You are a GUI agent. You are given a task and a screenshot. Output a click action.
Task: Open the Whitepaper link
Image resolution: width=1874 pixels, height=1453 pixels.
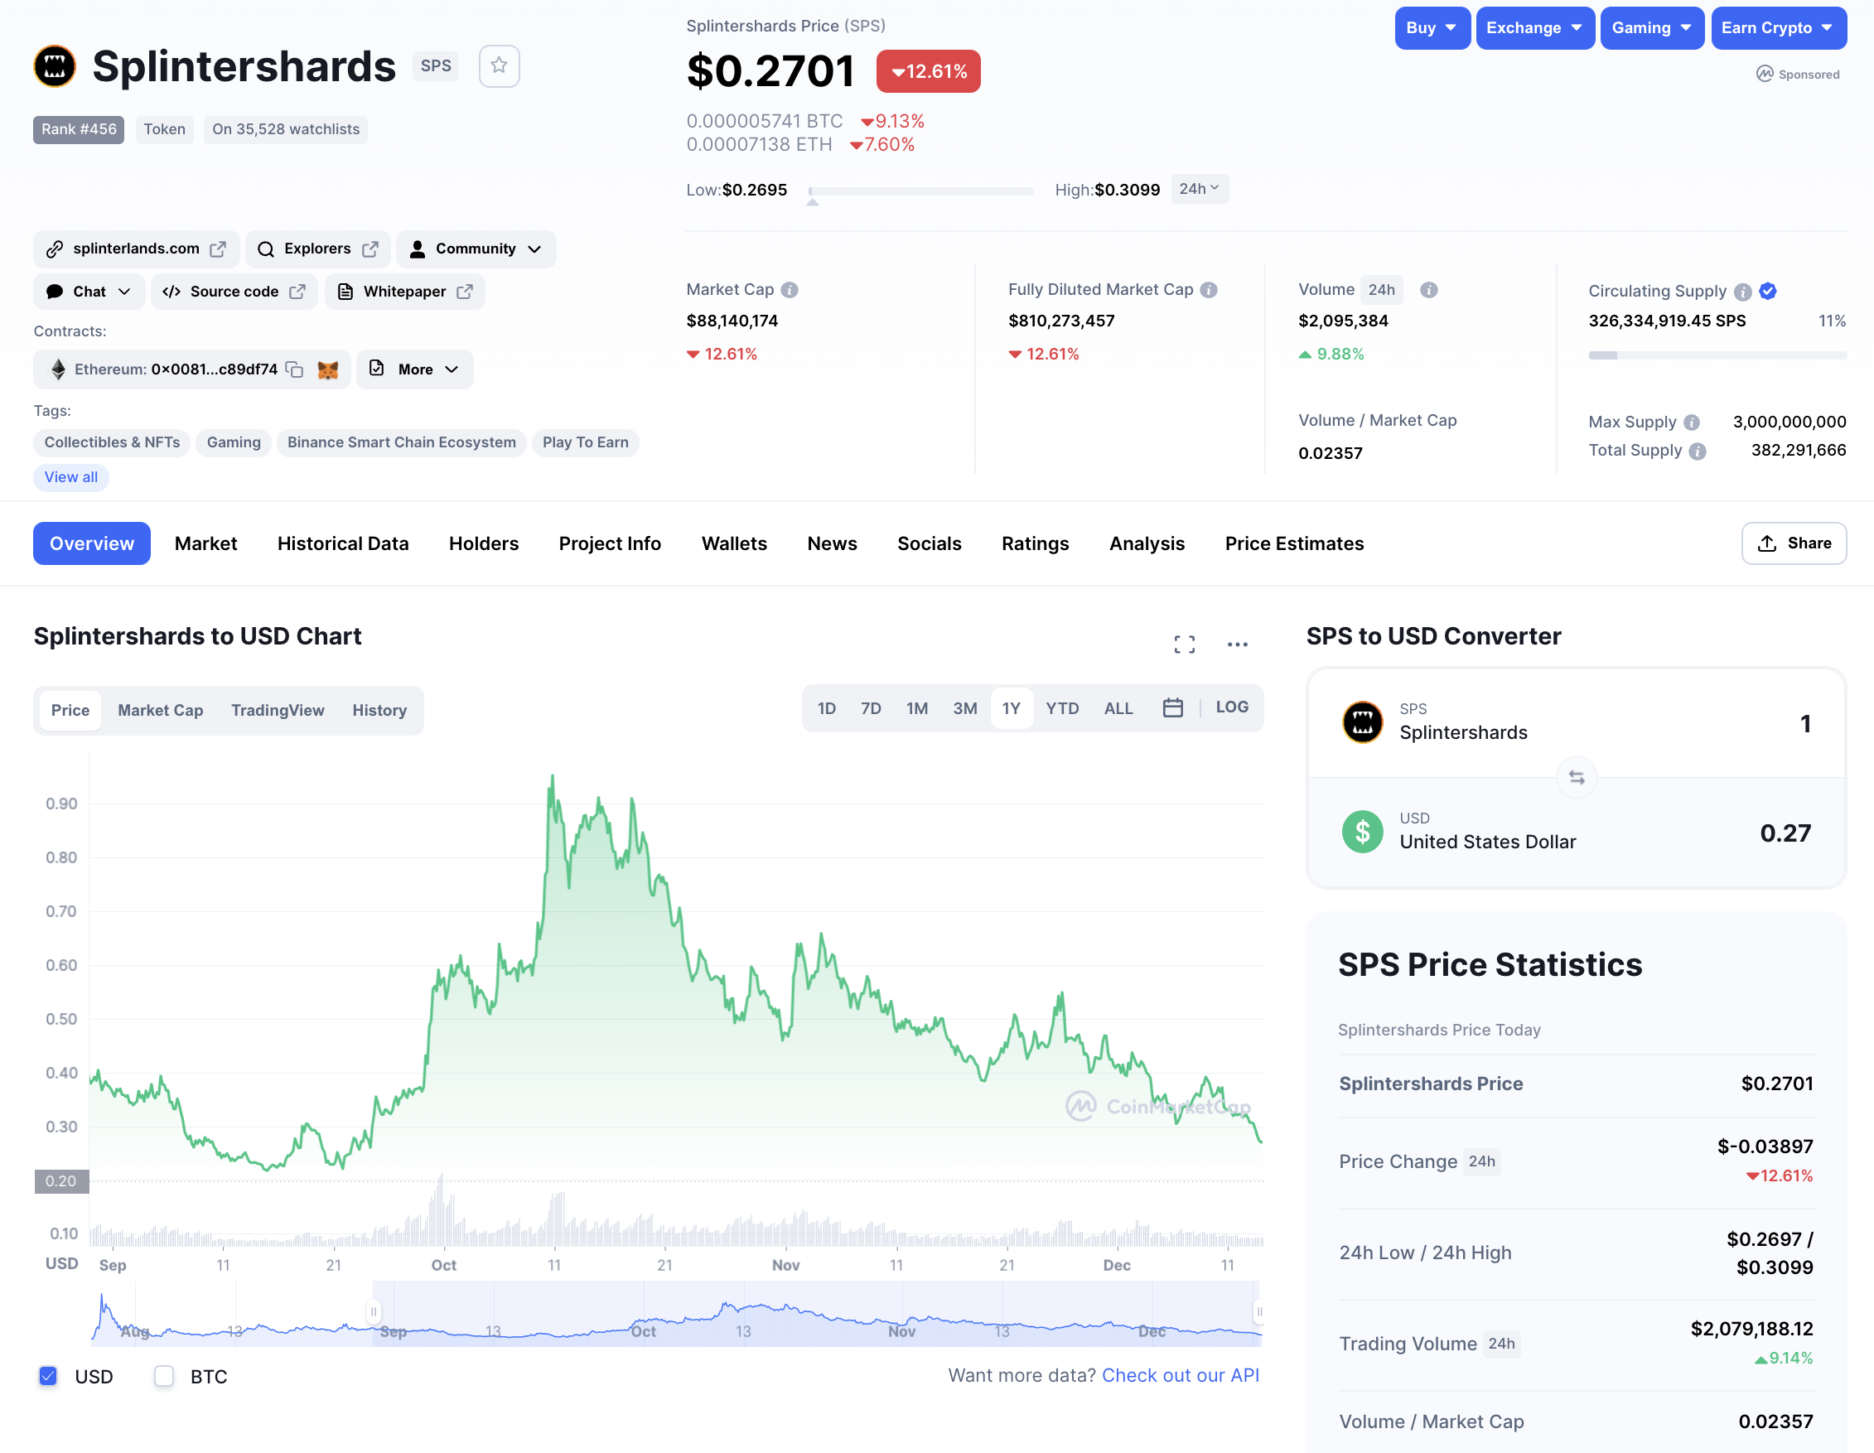pos(405,292)
